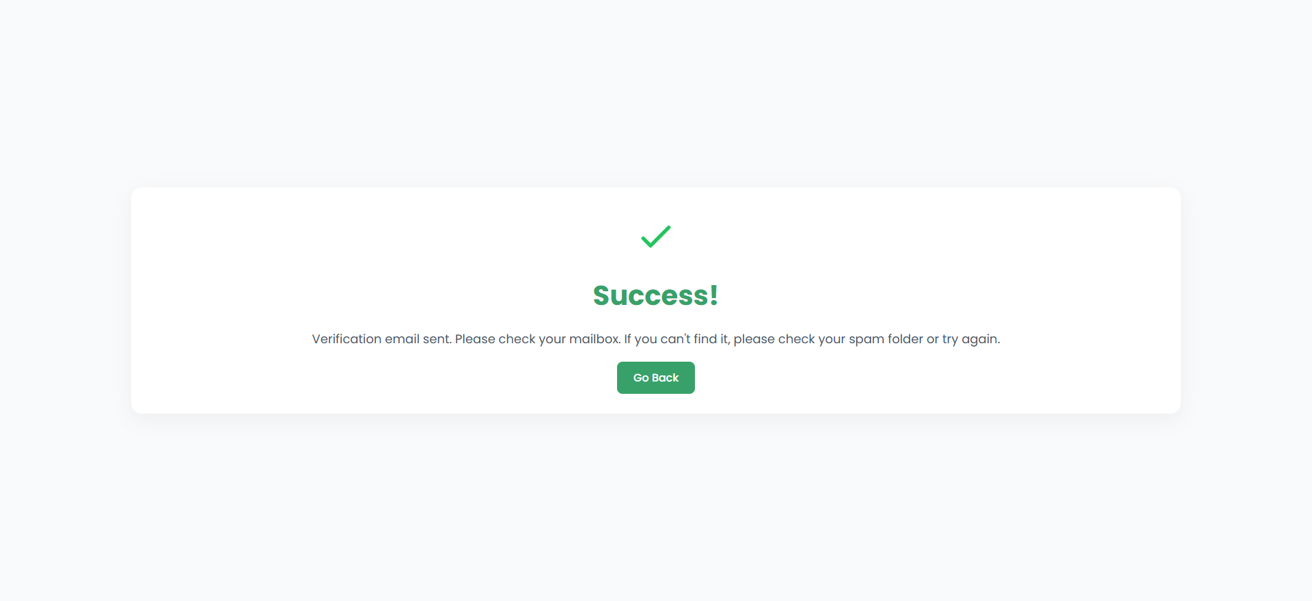This screenshot has height=601, width=1312.
Task: Click the exclamation mark in Success!
Action: 713,295
